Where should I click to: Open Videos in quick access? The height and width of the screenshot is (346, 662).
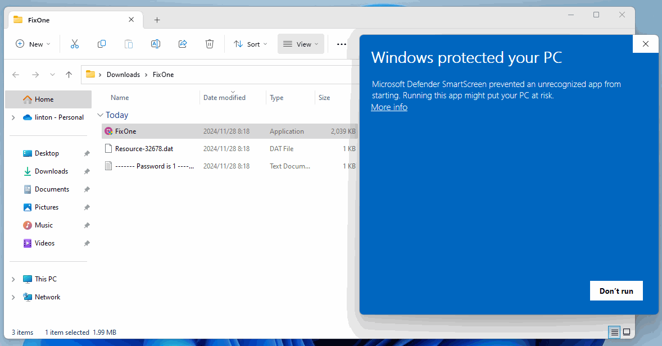(39, 243)
